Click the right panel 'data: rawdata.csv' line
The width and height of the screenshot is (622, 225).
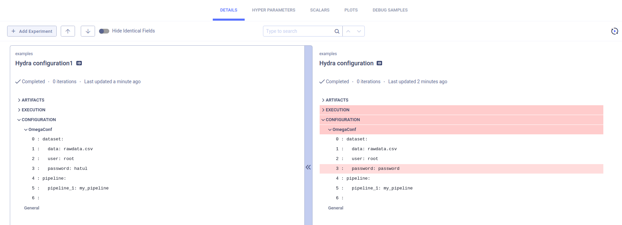(374, 149)
